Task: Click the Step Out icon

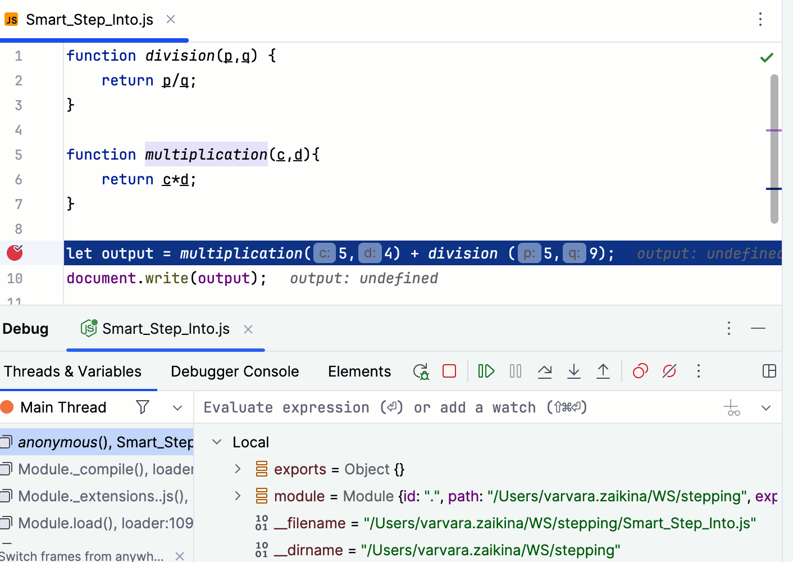Action: pos(603,371)
